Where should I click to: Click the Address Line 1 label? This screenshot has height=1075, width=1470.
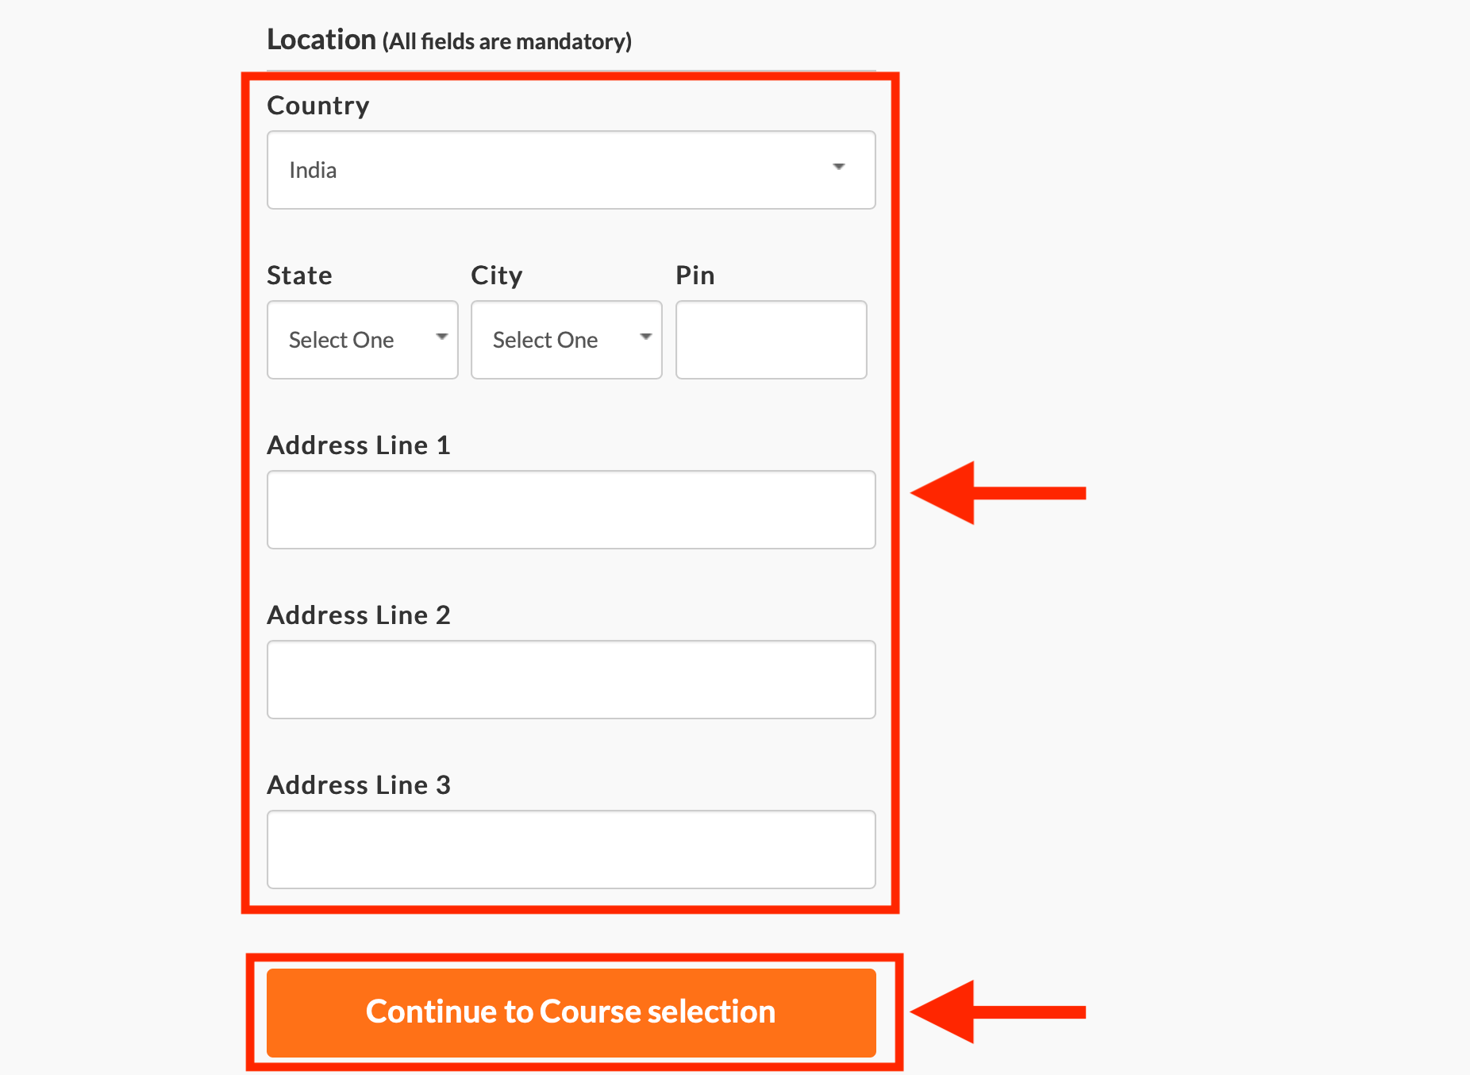click(x=359, y=445)
